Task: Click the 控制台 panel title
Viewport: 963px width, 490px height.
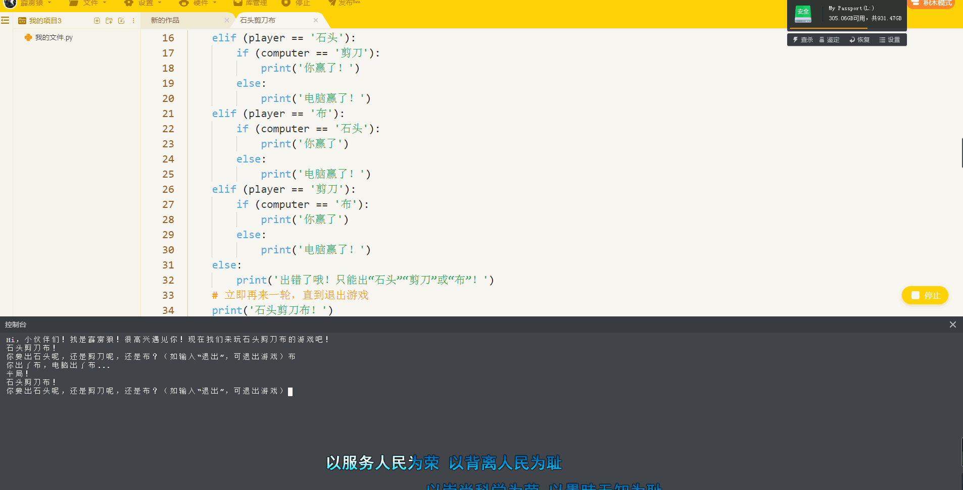Action: 16,324
